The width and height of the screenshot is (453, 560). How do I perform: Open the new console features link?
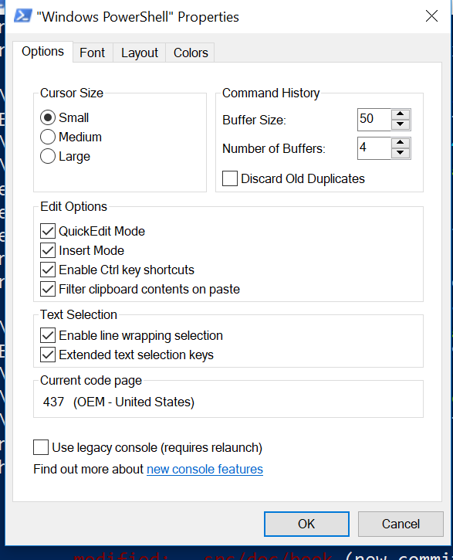click(205, 469)
